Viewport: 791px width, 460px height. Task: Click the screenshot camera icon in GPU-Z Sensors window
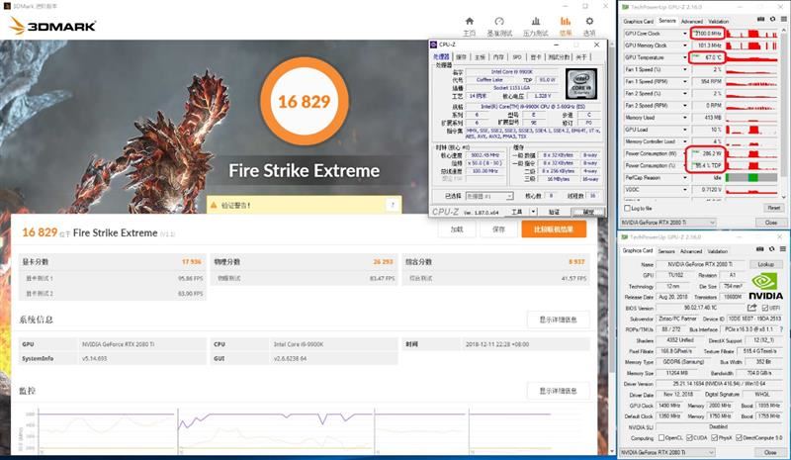click(x=761, y=19)
